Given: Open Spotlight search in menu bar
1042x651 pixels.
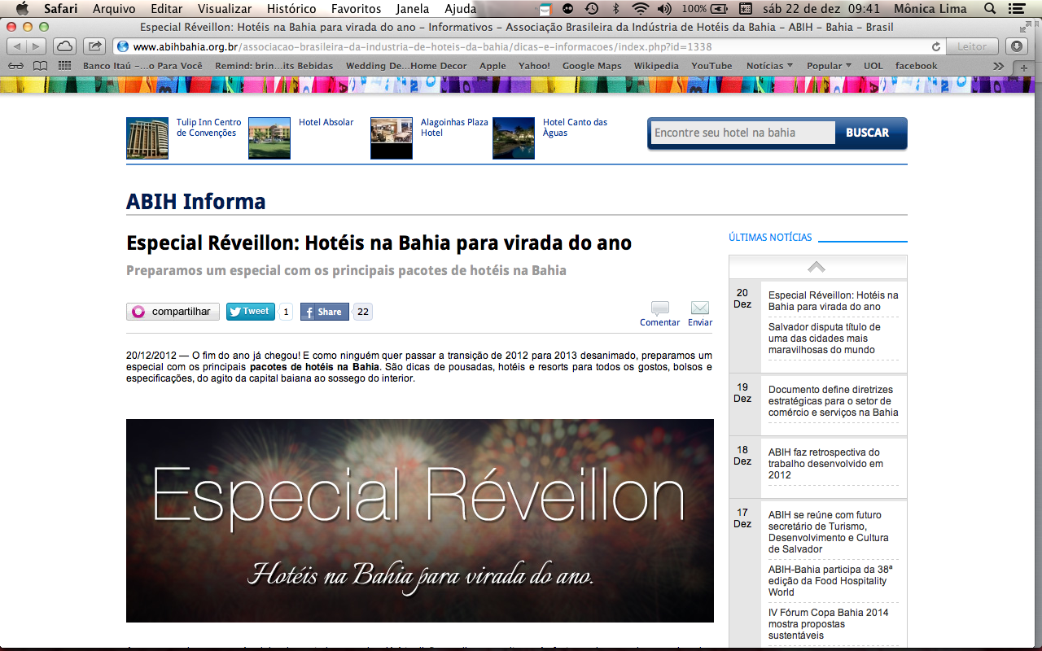Looking at the screenshot, I should click(990, 9).
